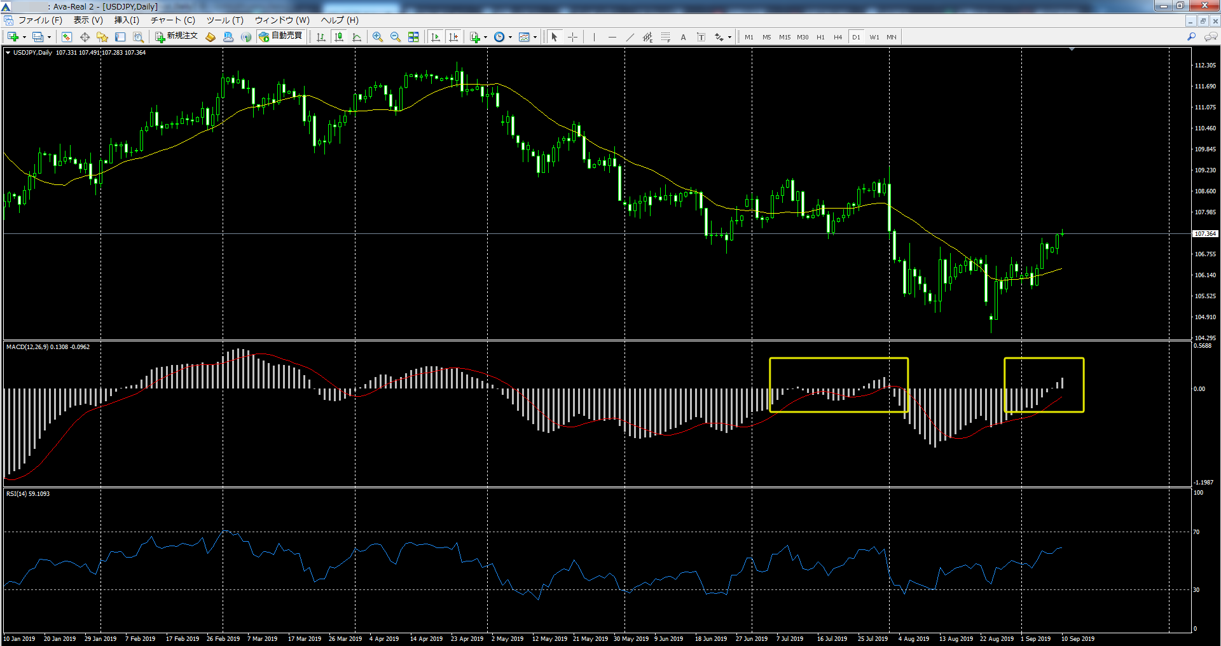Click the zoom in magnifier icon
Screen dimensions: 1221x646
point(378,37)
